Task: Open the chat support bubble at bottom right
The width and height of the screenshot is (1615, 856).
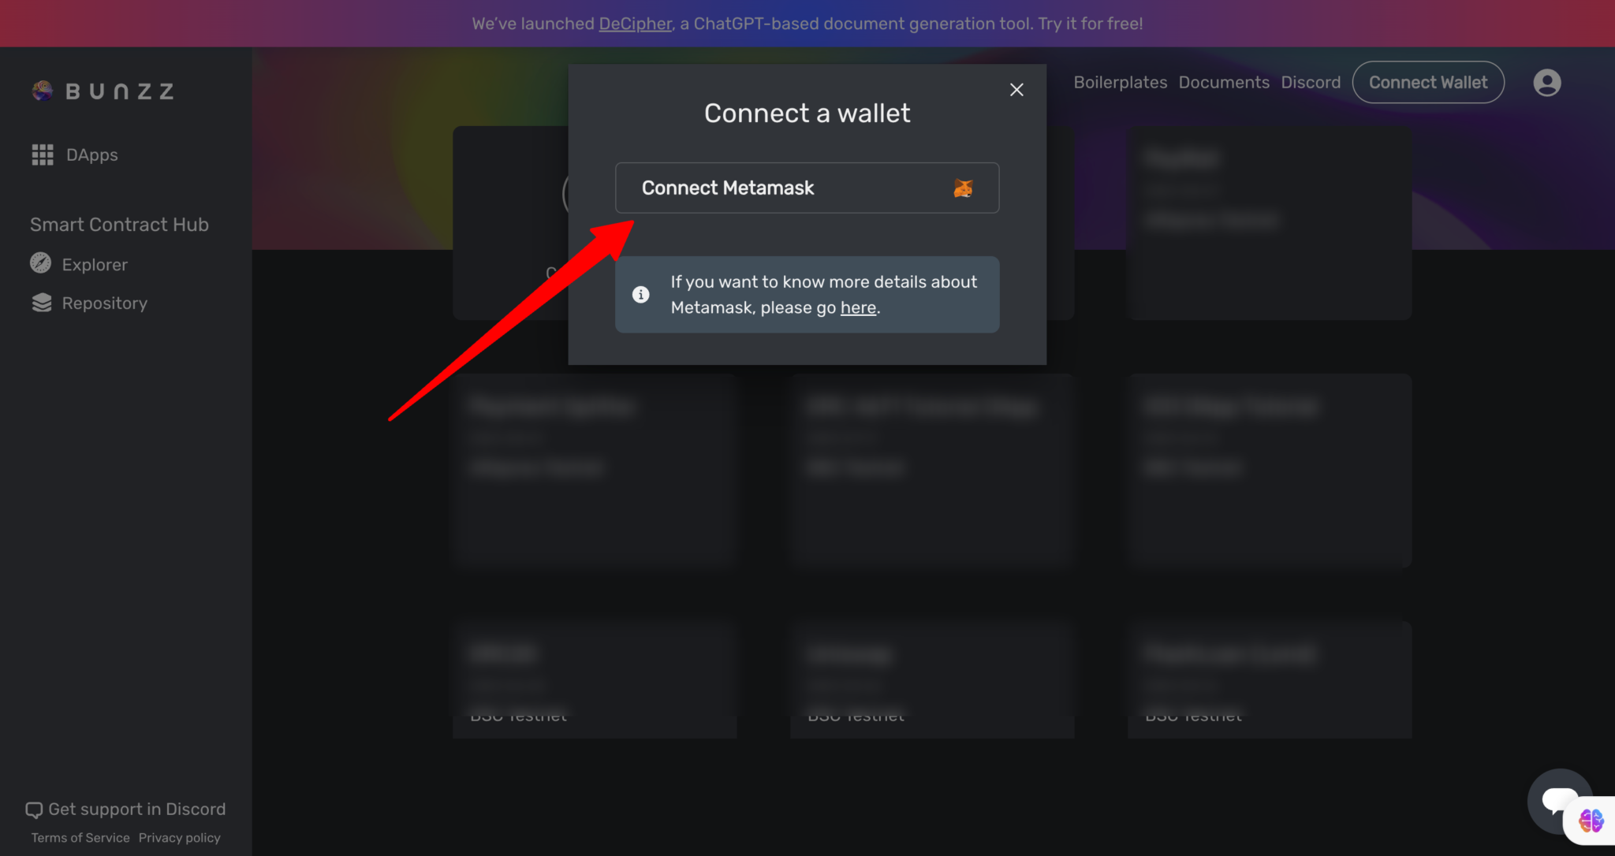Action: point(1560,801)
